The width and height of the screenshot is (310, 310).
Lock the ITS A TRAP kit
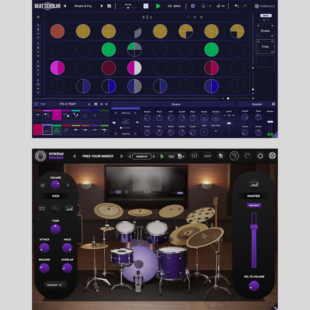(x=89, y=104)
